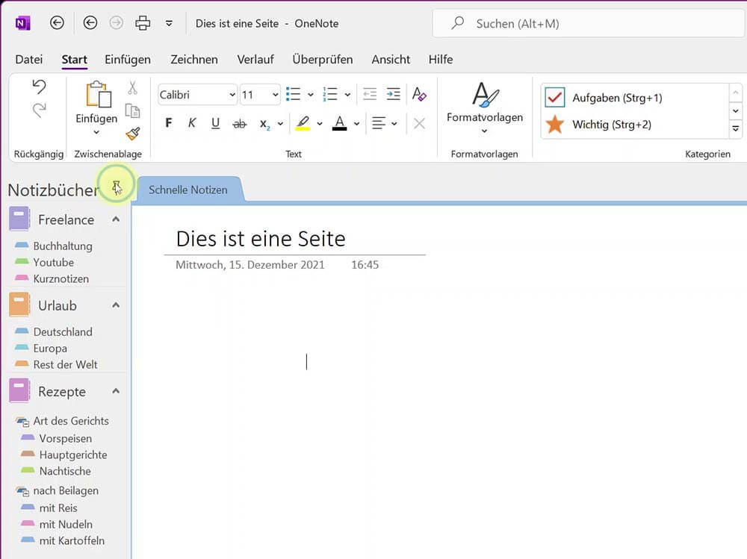The height and width of the screenshot is (559, 747).
Task: Click the back arrow next to OneNote logo
Action: [57, 23]
